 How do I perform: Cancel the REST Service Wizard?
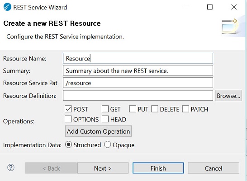coord(214,168)
